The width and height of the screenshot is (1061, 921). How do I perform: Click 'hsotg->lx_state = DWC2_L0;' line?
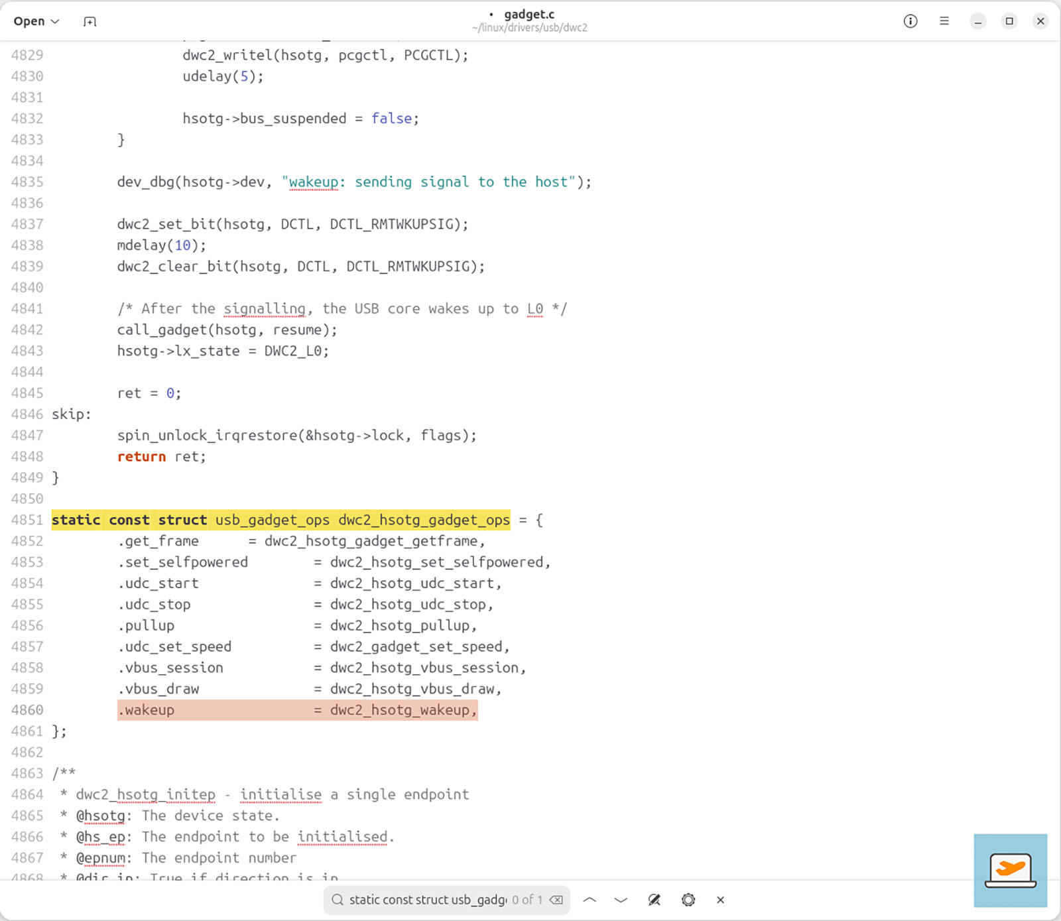tap(223, 351)
